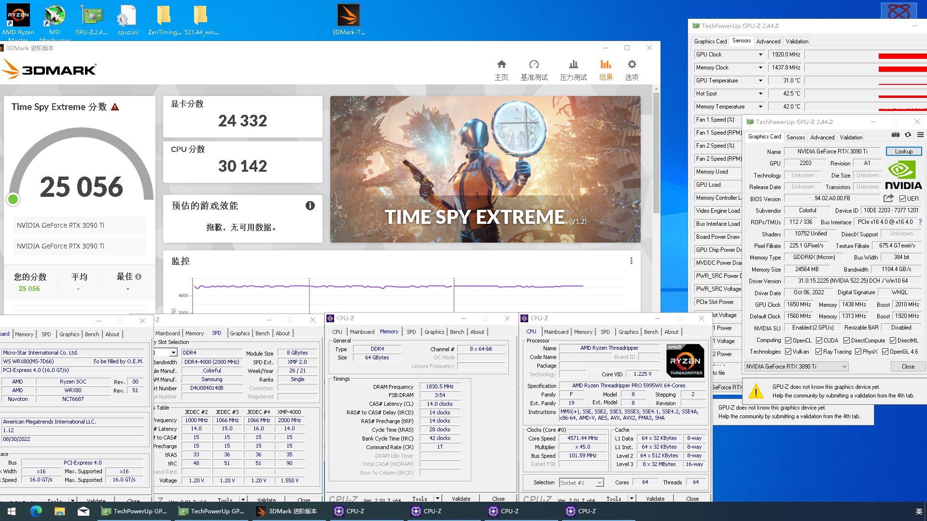Screen dimensions: 927x521
Task: Toggle the UEFI checkbox in GPU-Z
Action: coord(902,198)
